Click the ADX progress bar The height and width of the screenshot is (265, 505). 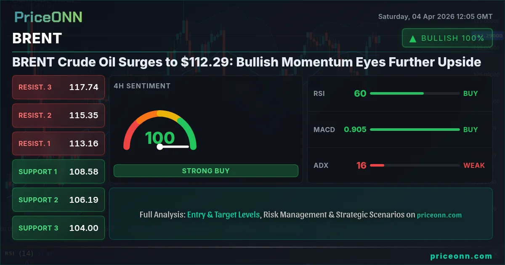pyautogui.click(x=415, y=165)
